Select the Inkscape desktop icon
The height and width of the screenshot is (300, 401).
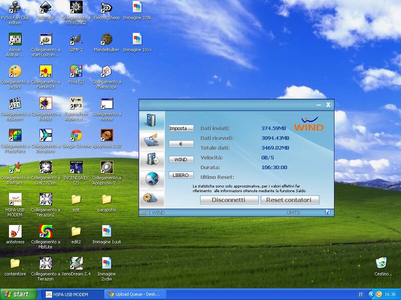click(x=46, y=10)
